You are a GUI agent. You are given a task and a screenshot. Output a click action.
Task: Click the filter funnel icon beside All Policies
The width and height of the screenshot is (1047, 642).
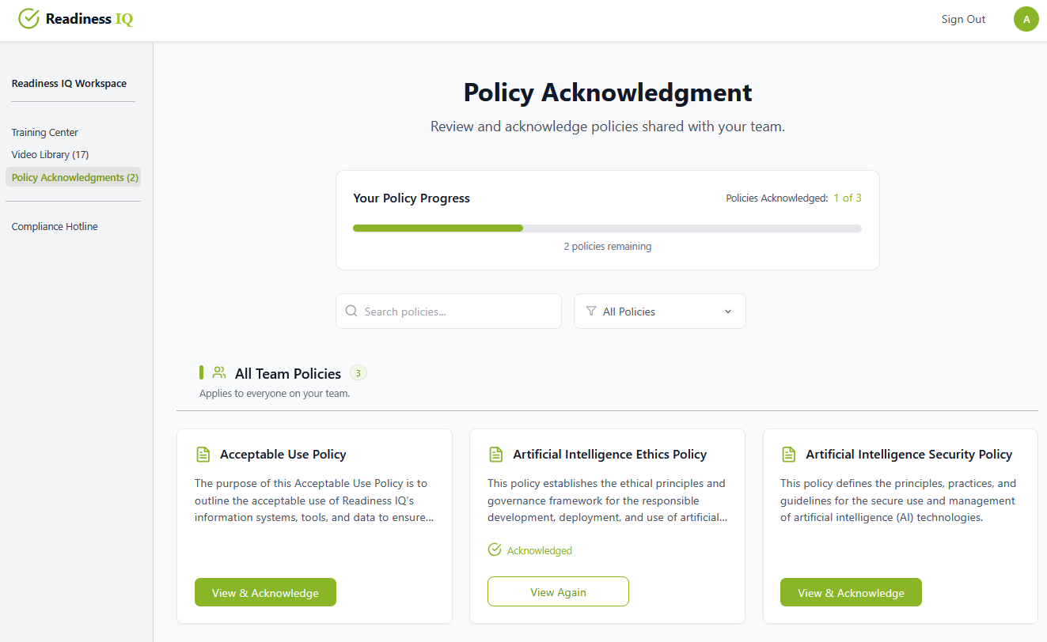[x=591, y=311]
